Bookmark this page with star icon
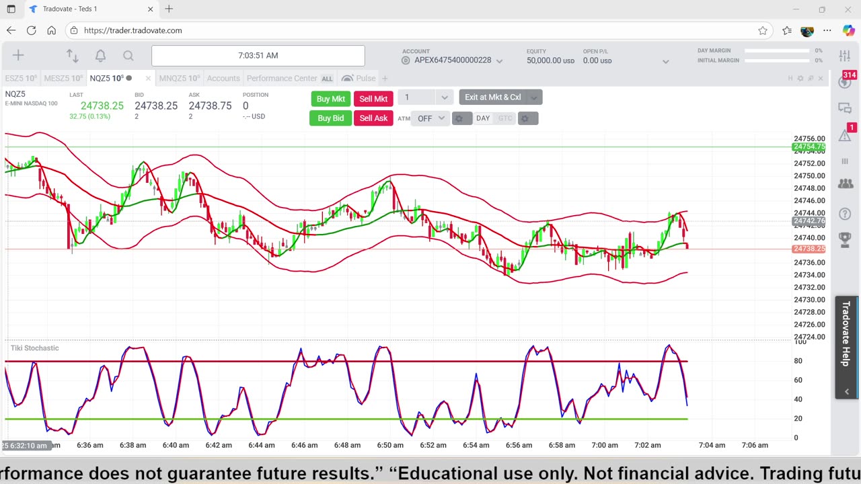This screenshot has width=861, height=484. click(763, 30)
